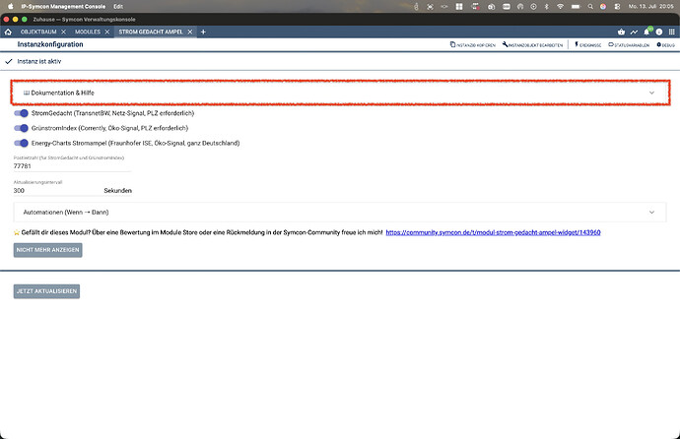Toggle StromGedacht TransnetBW switch
The image size is (680, 439).
point(21,113)
